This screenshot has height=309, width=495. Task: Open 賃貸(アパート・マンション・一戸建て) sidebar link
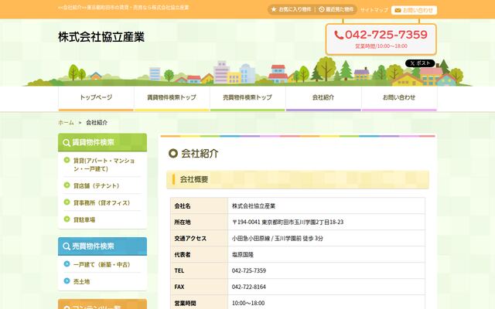(x=104, y=165)
